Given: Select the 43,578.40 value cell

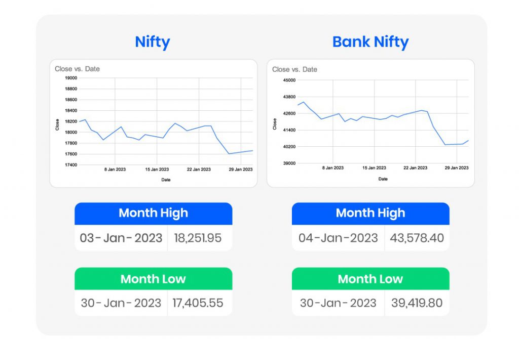Looking at the screenshot, I should 417,238.
